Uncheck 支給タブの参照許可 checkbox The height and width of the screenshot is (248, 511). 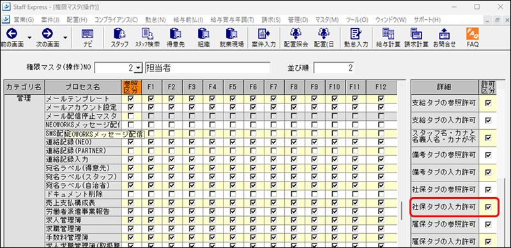(x=488, y=103)
